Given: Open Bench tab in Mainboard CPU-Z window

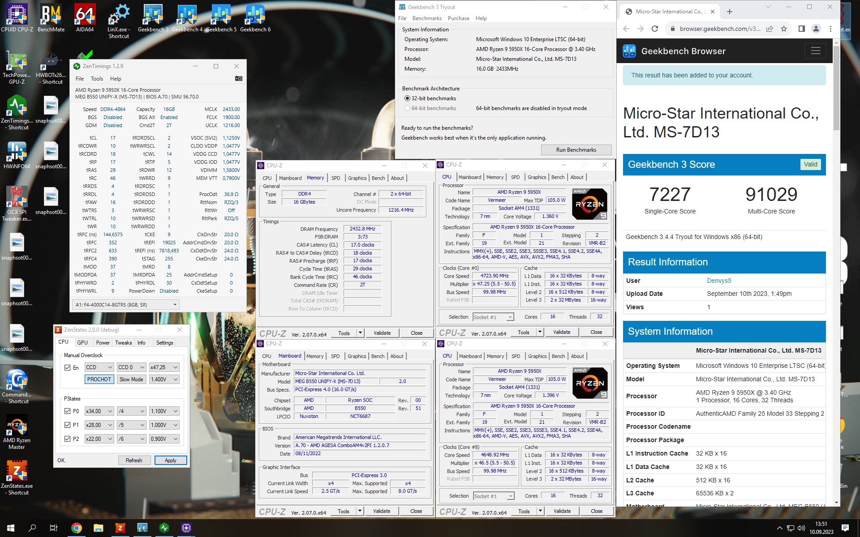Looking at the screenshot, I should click(x=378, y=356).
